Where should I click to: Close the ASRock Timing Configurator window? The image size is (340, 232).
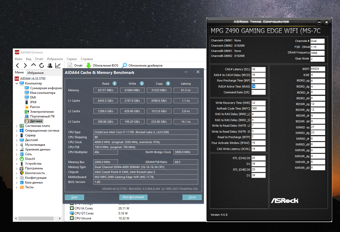coord(326,22)
